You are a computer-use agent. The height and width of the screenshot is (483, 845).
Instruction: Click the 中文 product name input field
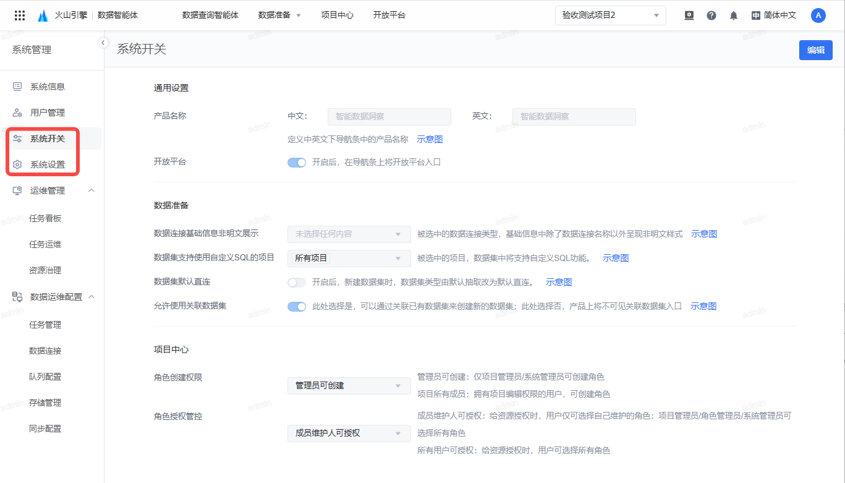coord(389,116)
